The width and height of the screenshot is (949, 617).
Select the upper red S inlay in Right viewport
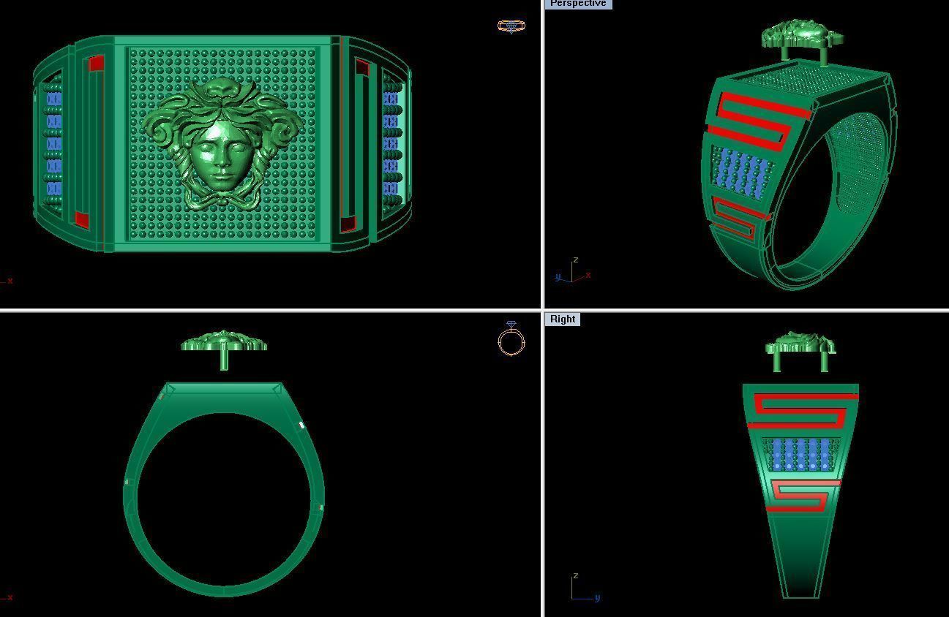(x=803, y=410)
